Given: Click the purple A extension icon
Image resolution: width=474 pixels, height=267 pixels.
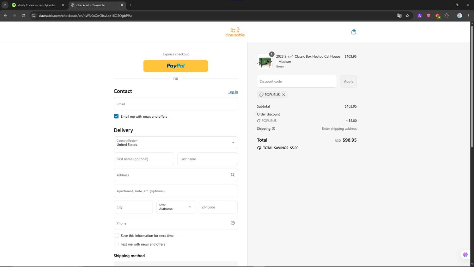Looking at the screenshot, I should point(420,16).
